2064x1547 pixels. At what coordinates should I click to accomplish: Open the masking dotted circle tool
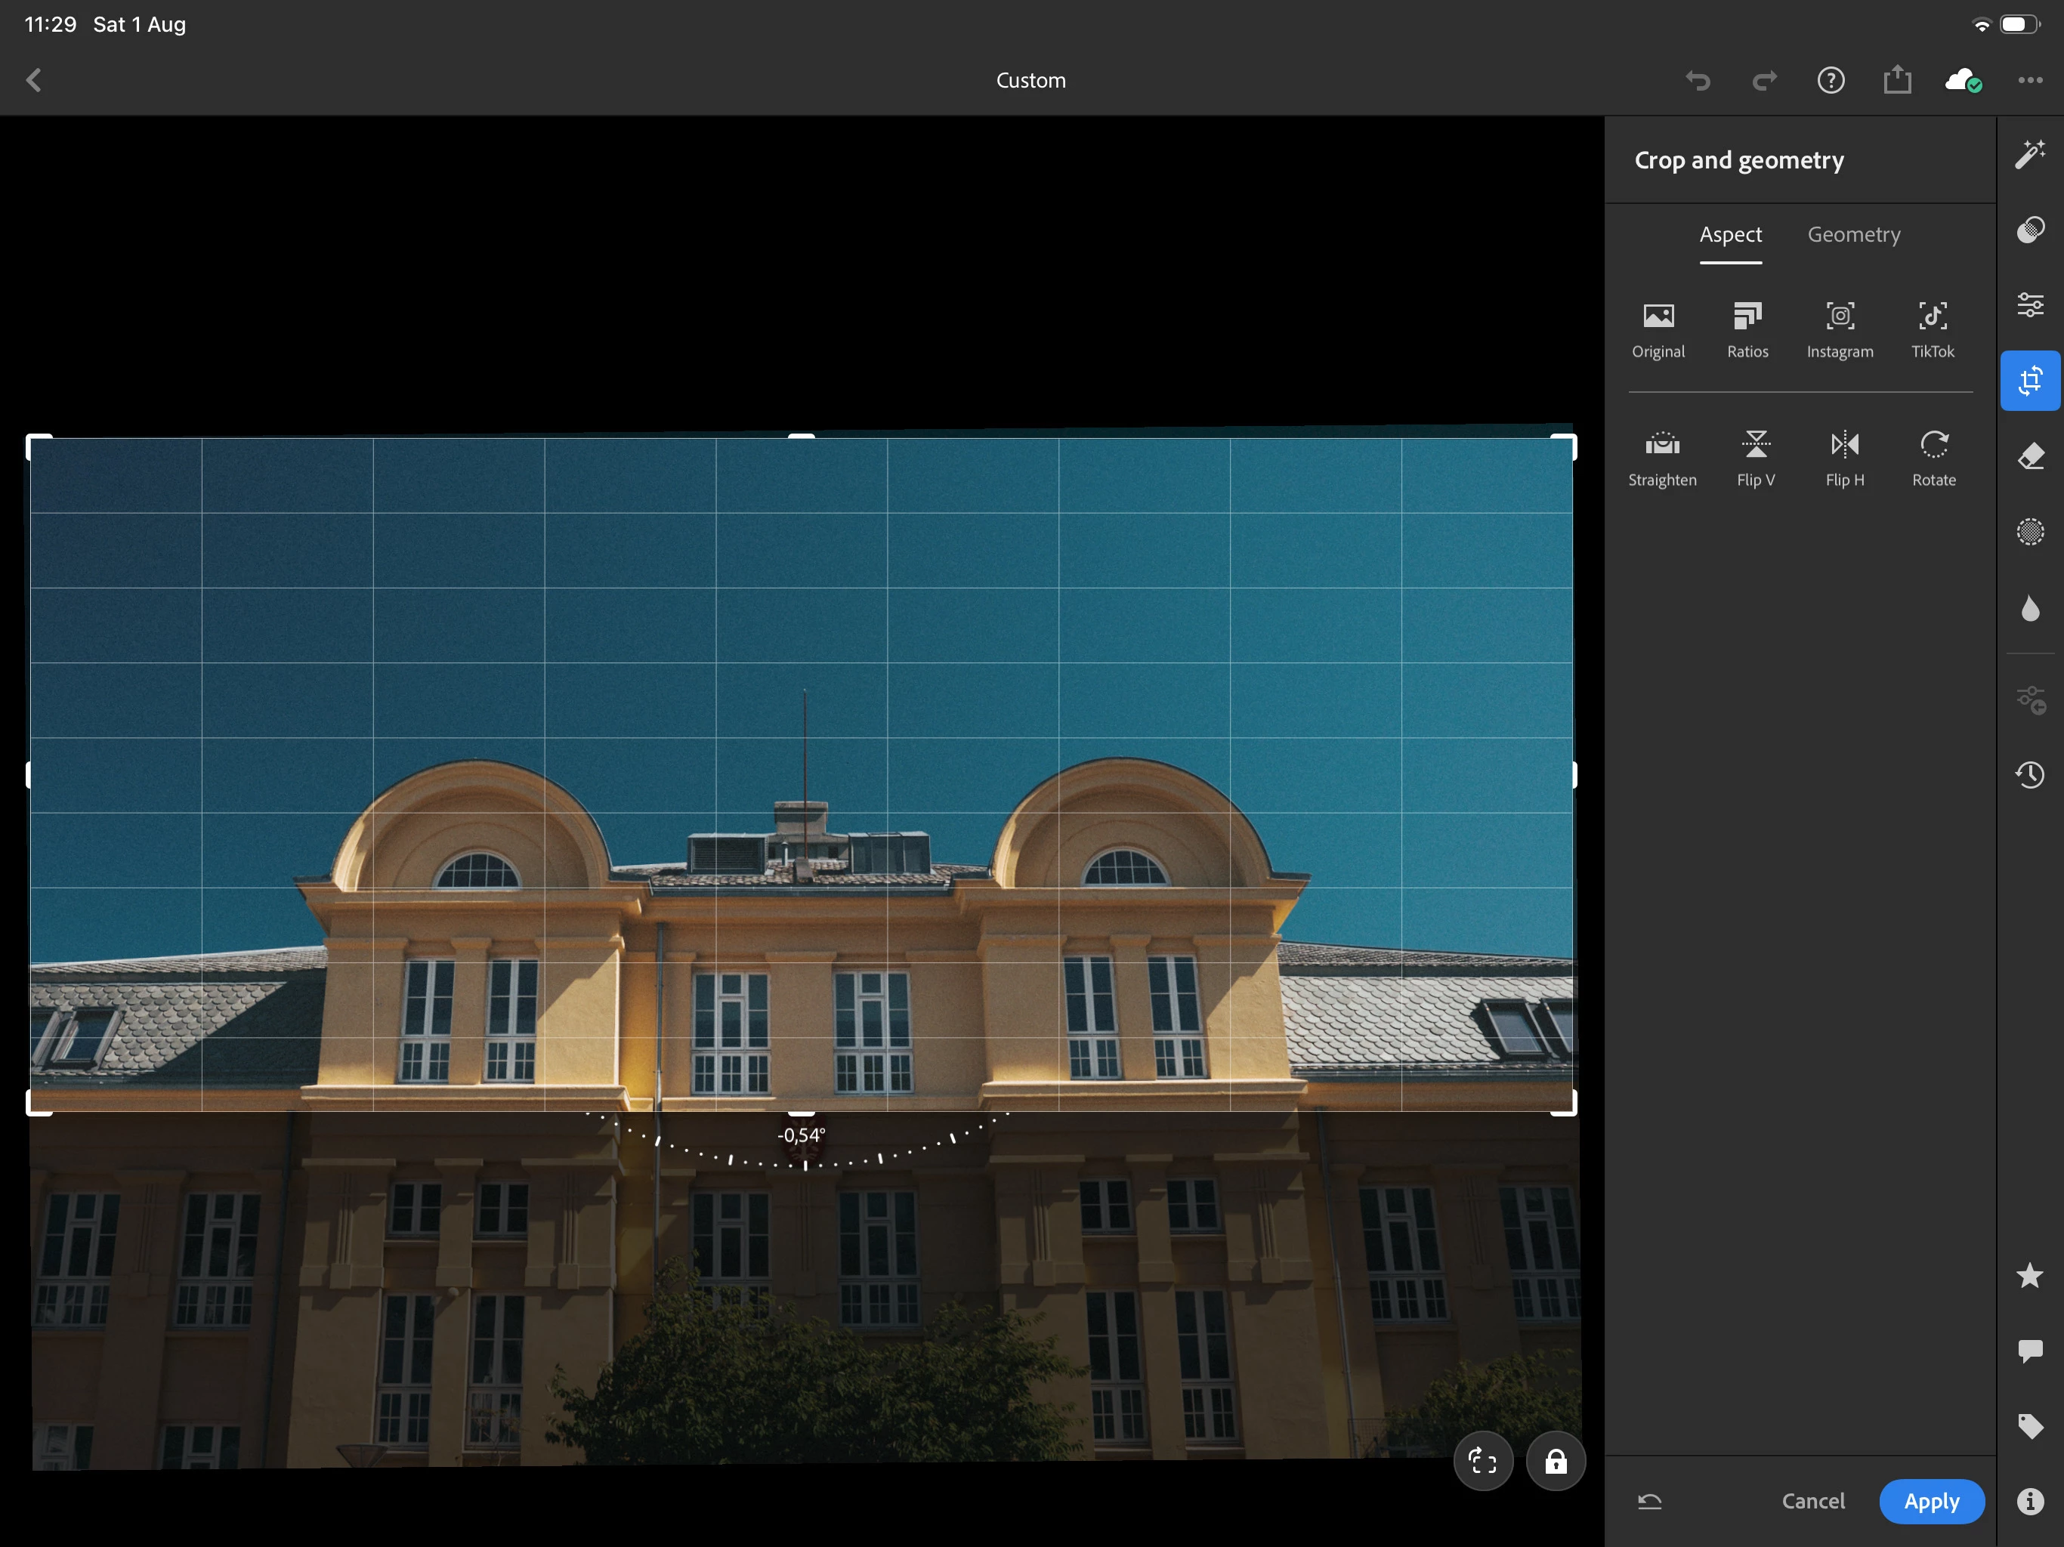click(2029, 532)
